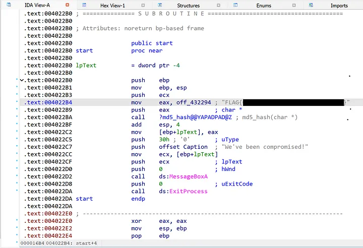Screen dimensions: 363x248
Task: Select the [ebp+lpText], eax operand
Action: click(x=188, y=132)
